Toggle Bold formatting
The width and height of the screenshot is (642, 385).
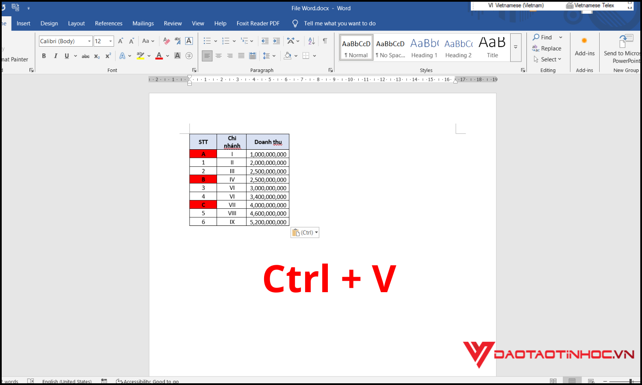(x=44, y=56)
